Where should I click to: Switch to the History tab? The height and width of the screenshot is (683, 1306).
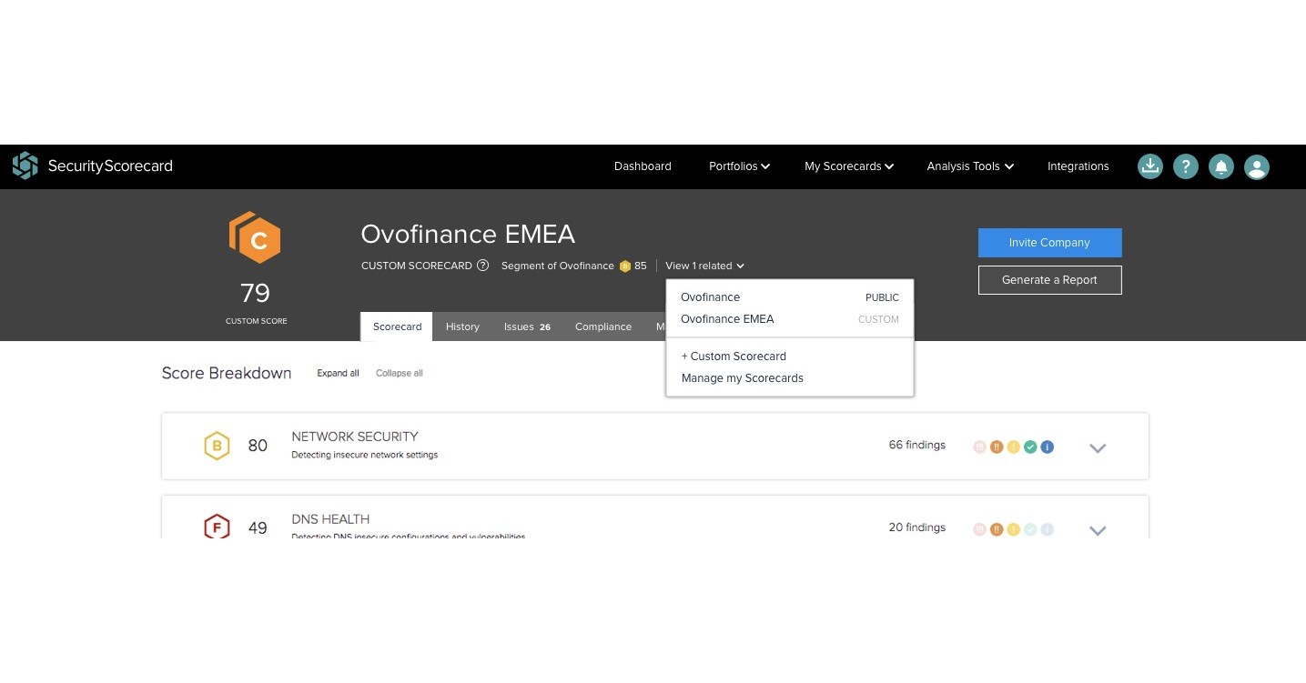[x=462, y=326]
